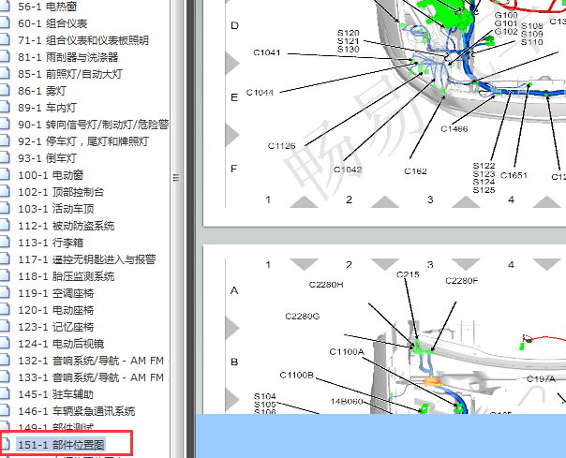Click the page icon beside 86-1 雾灯
This screenshot has height=458, width=566.
(4, 91)
